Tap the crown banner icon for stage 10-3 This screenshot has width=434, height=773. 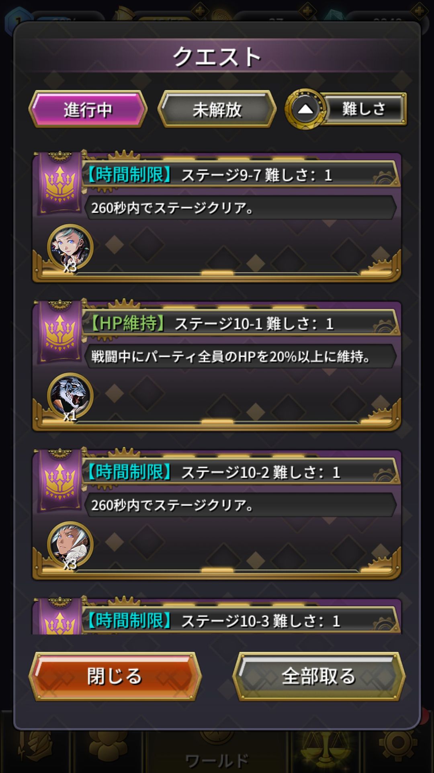tap(60, 616)
